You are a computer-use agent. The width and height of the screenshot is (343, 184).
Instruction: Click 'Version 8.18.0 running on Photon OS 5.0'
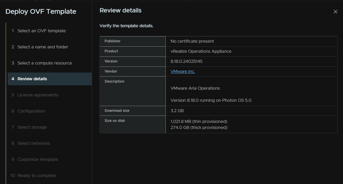pos(211,100)
